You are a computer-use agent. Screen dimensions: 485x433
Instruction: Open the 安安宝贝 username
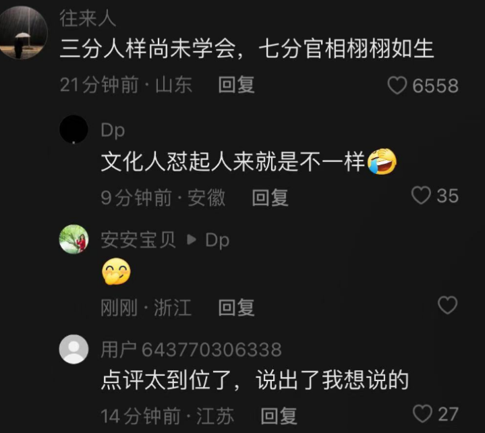point(138,239)
